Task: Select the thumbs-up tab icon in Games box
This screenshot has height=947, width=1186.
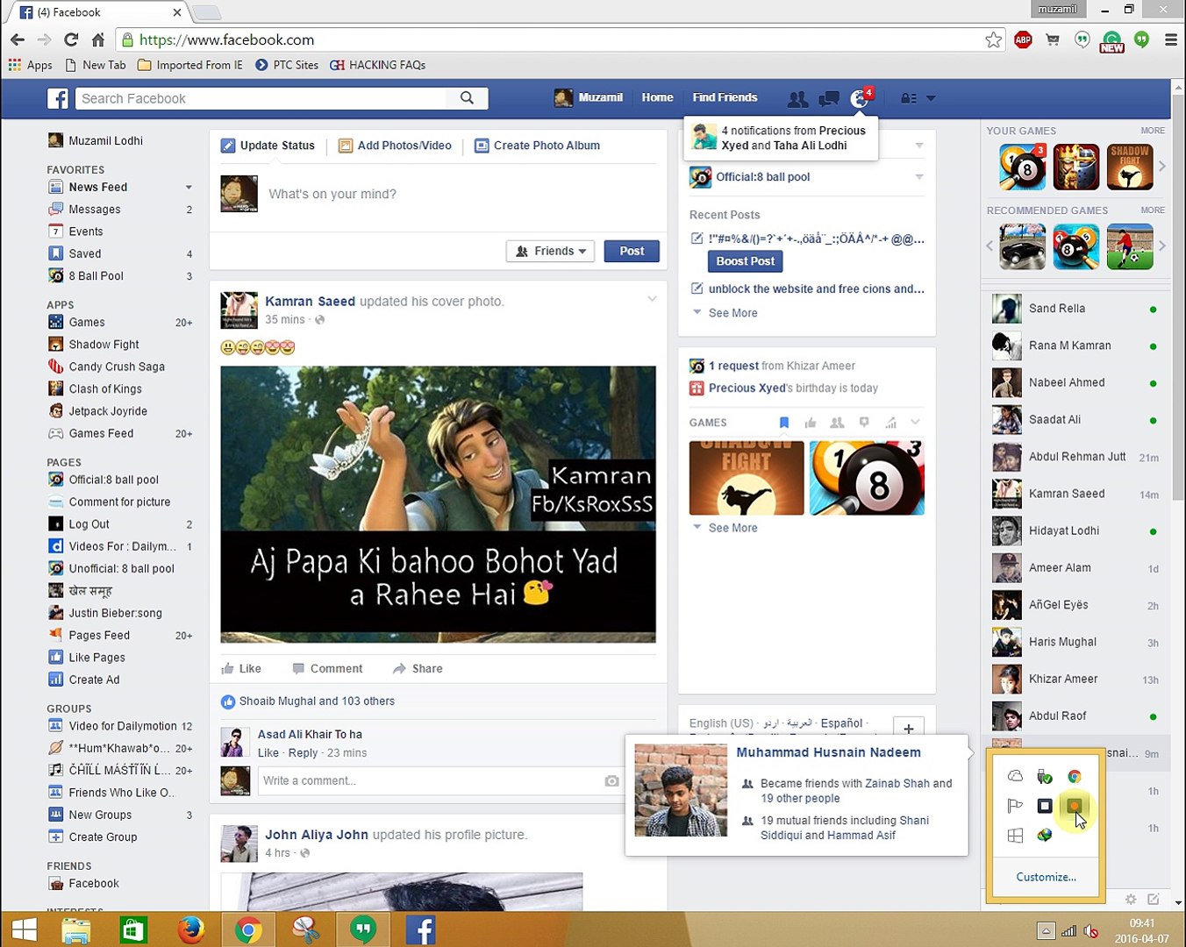Action: [811, 423]
